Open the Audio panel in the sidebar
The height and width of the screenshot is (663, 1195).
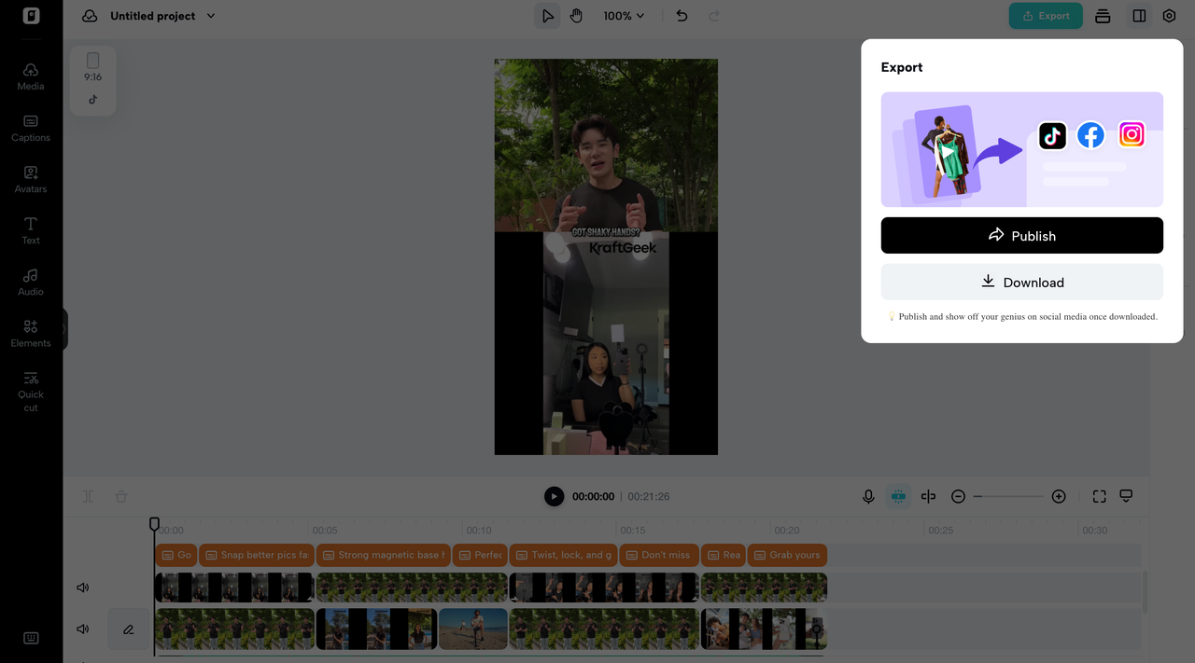[x=30, y=282]
